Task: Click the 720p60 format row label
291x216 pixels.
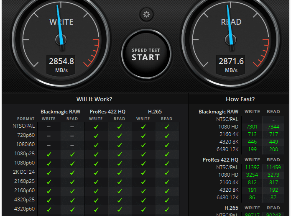Action: pyautogui.click(x=26, y=135)
